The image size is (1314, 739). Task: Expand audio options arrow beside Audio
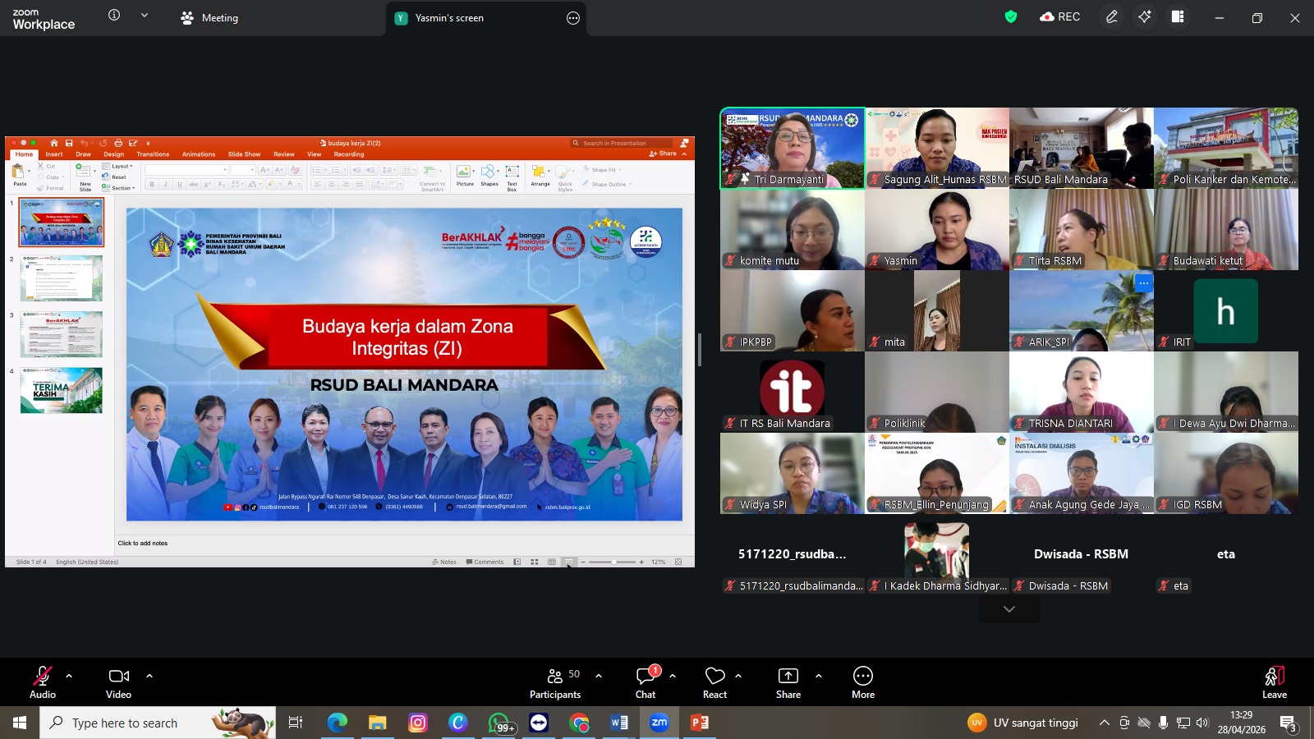pyautogui.click(x=69, y=676)
